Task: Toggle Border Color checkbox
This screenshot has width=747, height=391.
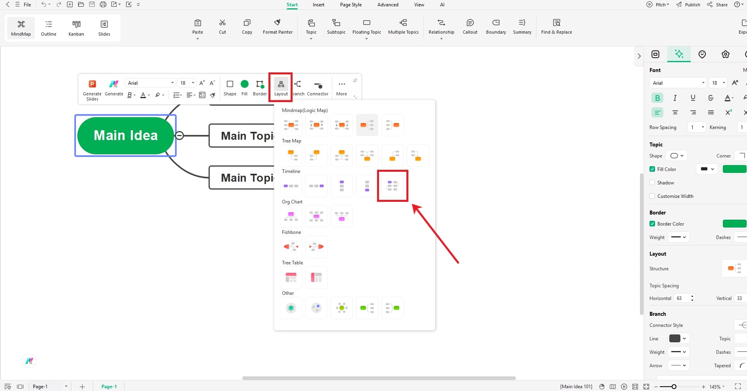Action: pyautogui.click(x=652, y=224)
